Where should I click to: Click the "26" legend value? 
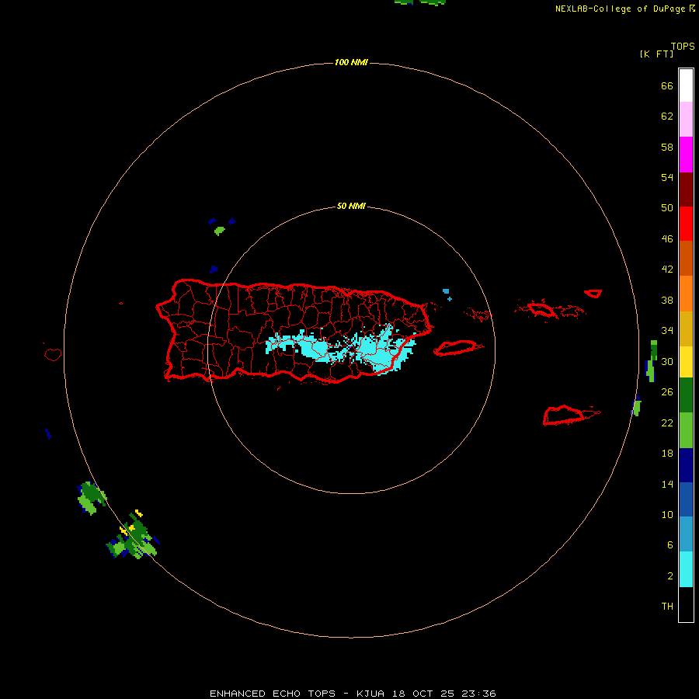point(667,392)
